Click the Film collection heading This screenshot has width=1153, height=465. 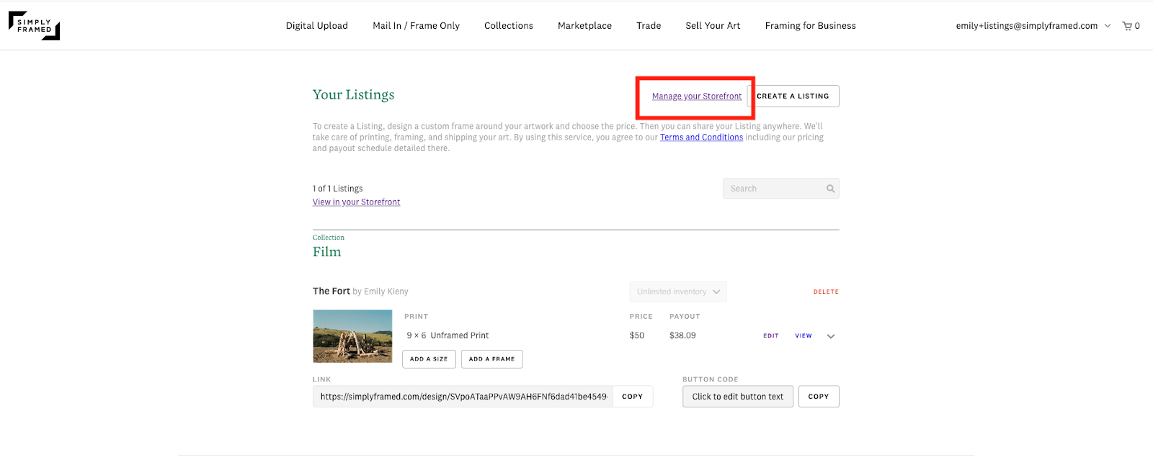(x=327, y=252)
